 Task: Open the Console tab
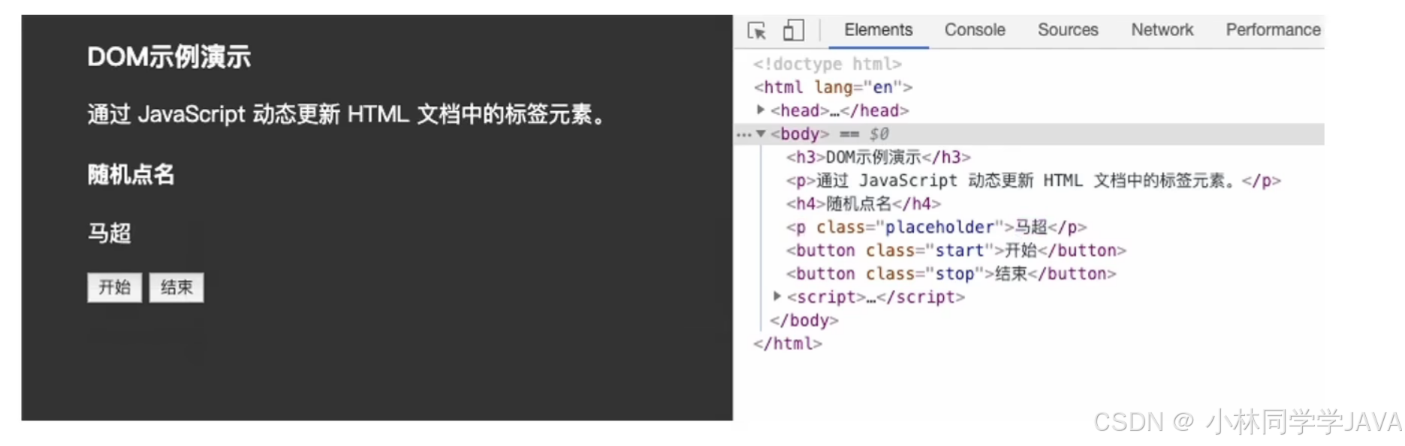point(974,30)
